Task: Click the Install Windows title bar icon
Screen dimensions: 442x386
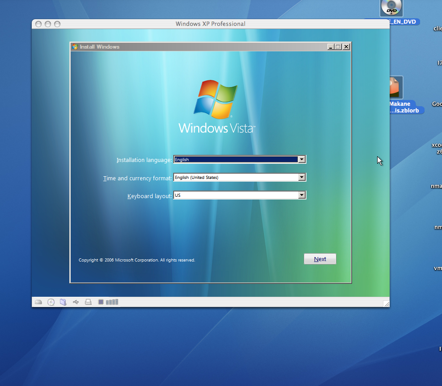Action: [75, 47]
